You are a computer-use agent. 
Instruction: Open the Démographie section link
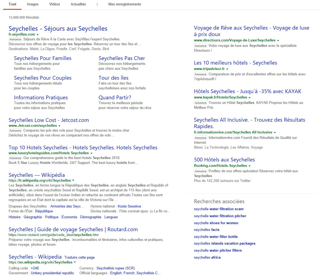pos(91,217)
